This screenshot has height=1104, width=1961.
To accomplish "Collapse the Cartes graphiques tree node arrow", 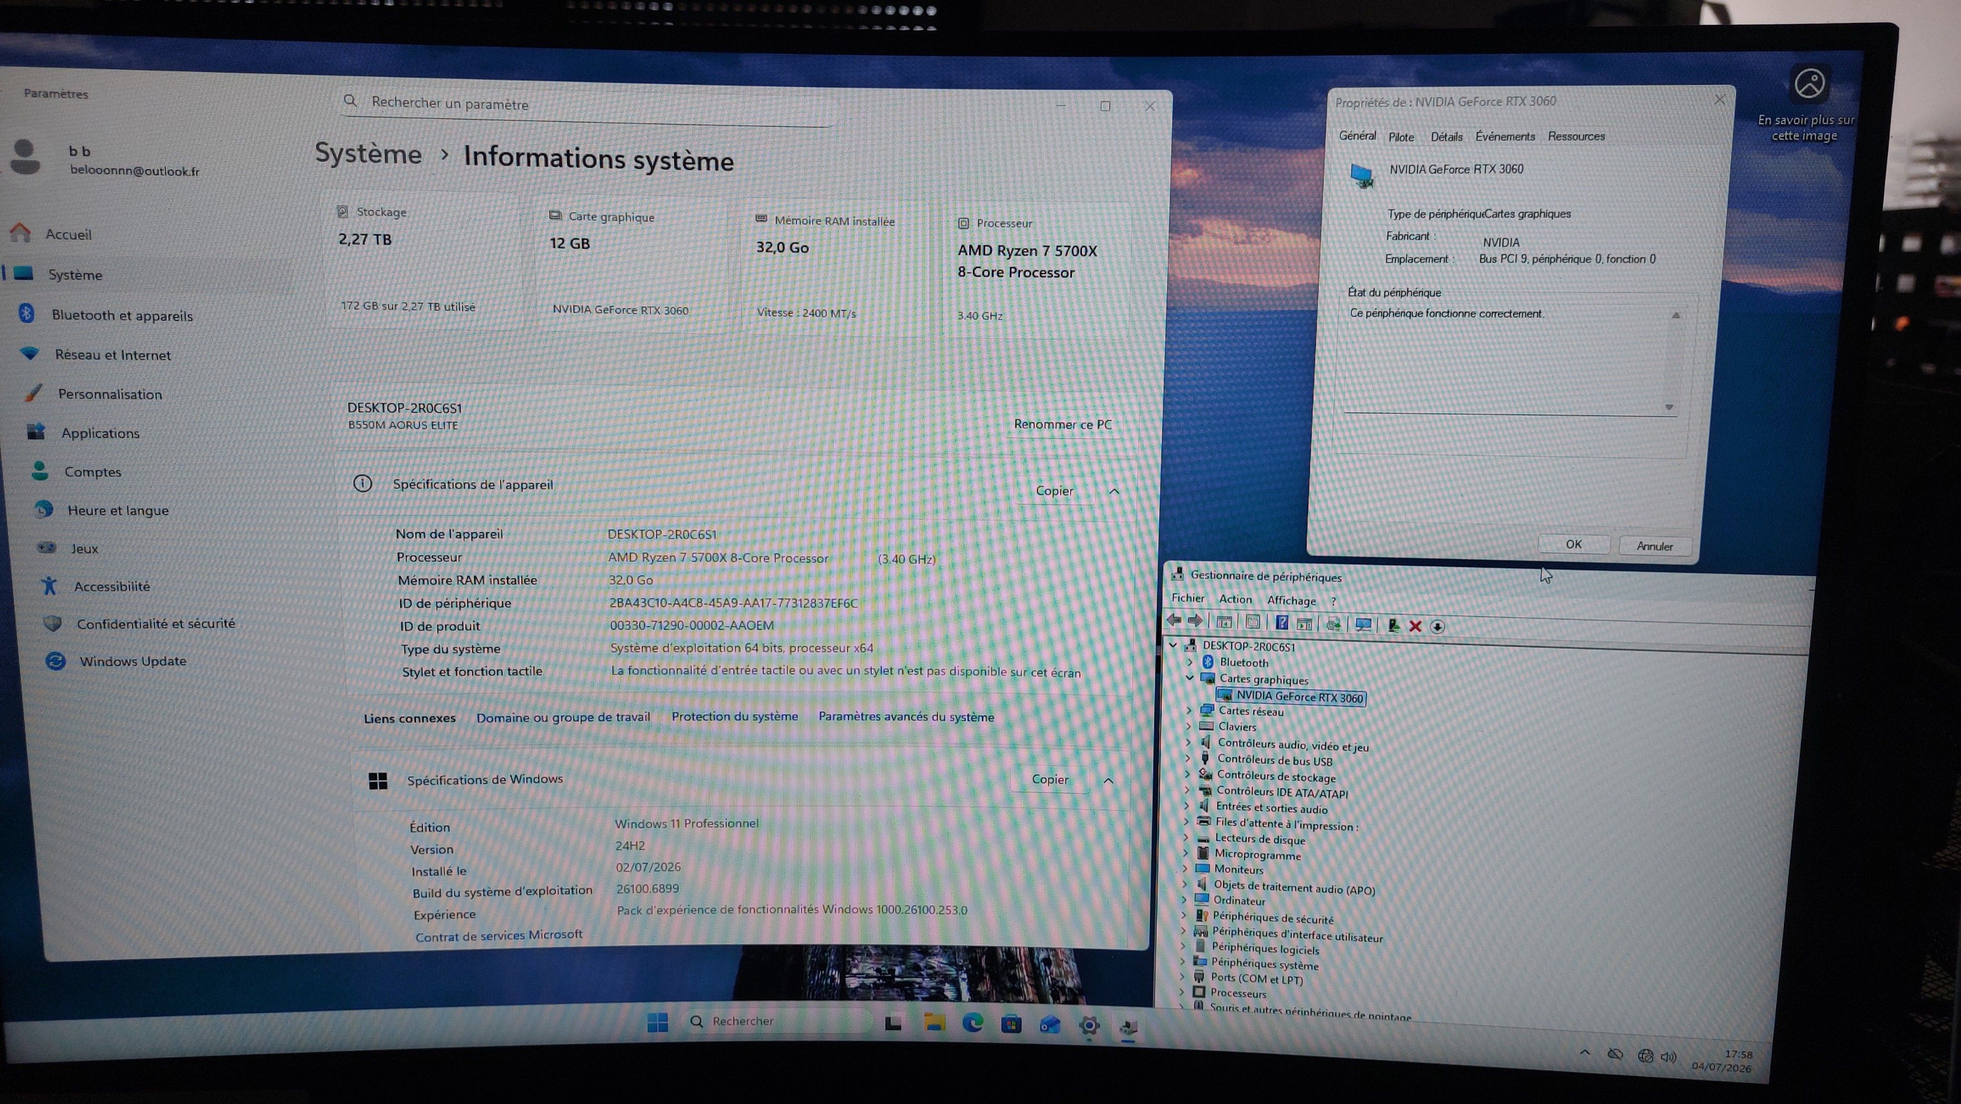I will click(x=1190, y=678).
